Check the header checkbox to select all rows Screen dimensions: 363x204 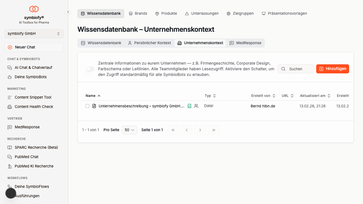[x=87, y=95]
